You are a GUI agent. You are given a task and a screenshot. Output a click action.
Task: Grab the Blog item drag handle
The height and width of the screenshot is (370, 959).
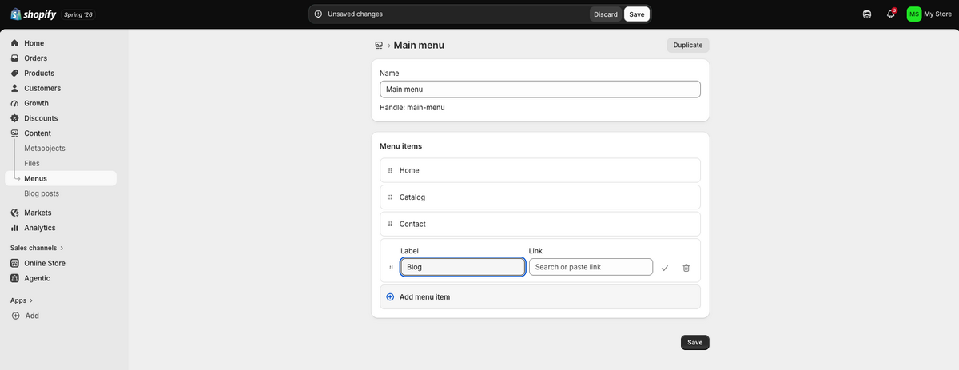click(x=391, y=267)
